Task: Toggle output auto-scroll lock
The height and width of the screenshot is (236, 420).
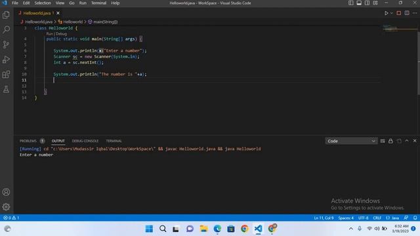Action: click(390, 141)
